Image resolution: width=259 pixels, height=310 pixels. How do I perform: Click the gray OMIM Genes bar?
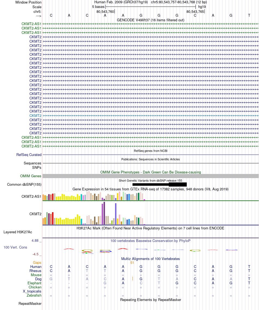pyautogui.click(x=150, y=176)
